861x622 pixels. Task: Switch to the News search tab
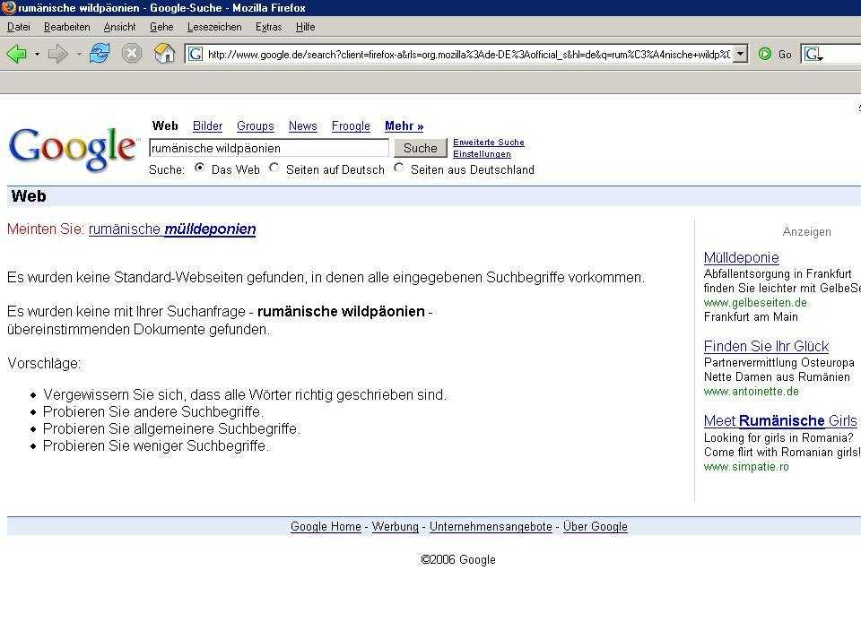point(303,126)
